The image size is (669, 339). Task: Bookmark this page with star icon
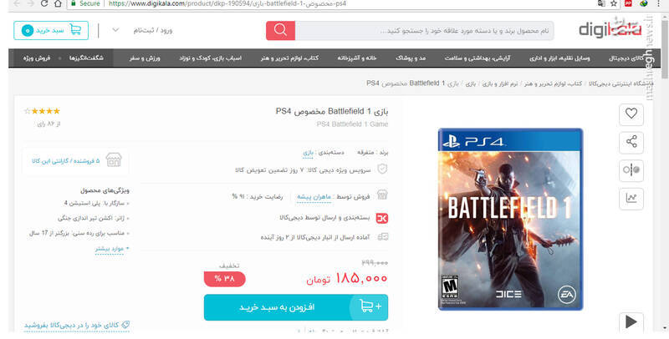tap(614, 3)
